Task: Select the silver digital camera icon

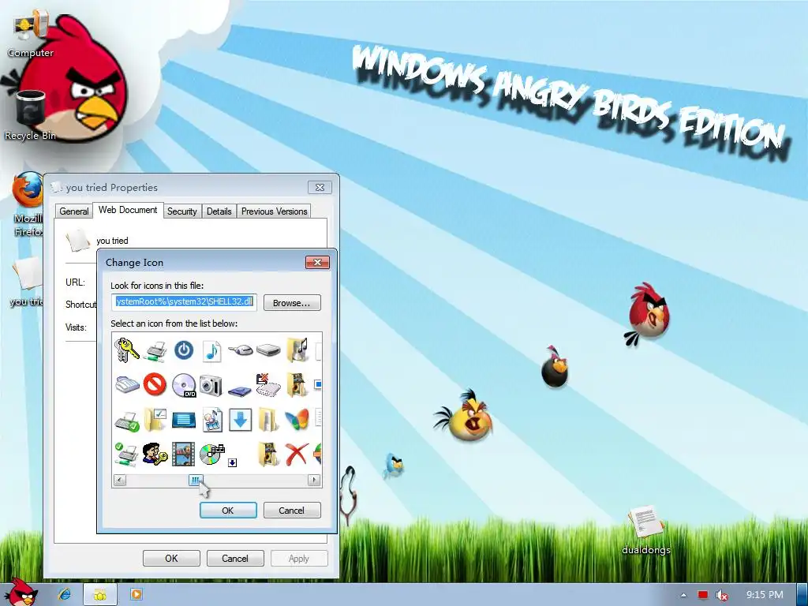Action: [x=211, y=385]
